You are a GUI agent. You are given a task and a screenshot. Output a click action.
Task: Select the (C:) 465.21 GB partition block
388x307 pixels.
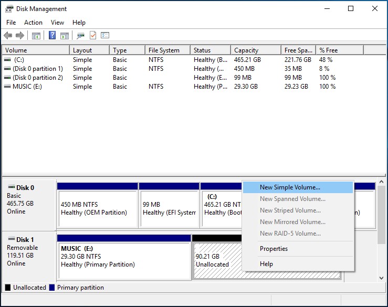tap(221, 205)
